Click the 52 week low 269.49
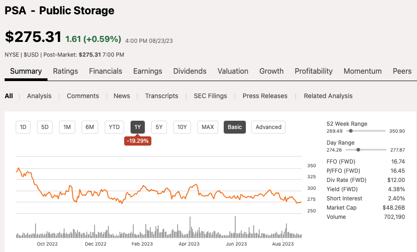Image resolution: width=417 pixels, height=252 pixels. [x=334, y=131]
